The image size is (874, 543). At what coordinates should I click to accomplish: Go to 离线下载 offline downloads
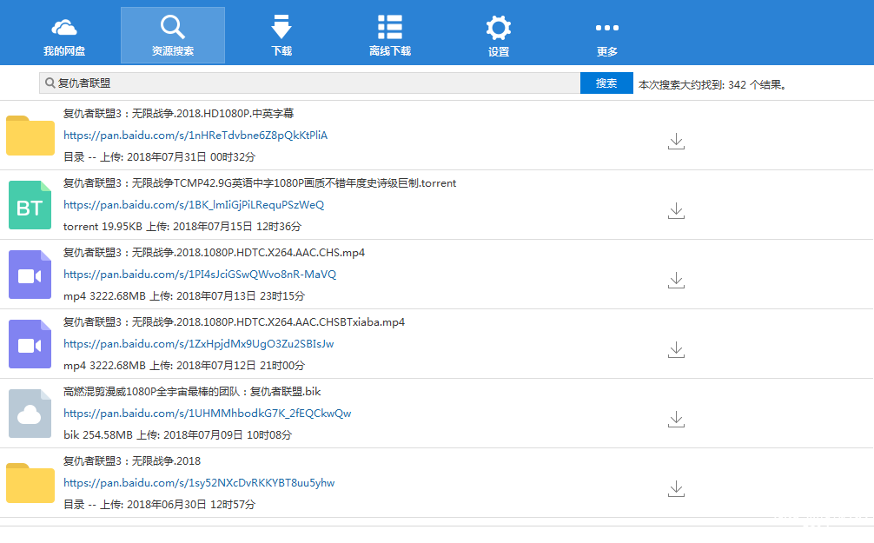389,36
